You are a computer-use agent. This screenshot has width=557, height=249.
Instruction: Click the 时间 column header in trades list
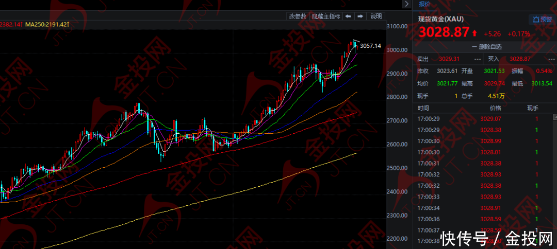423,108
